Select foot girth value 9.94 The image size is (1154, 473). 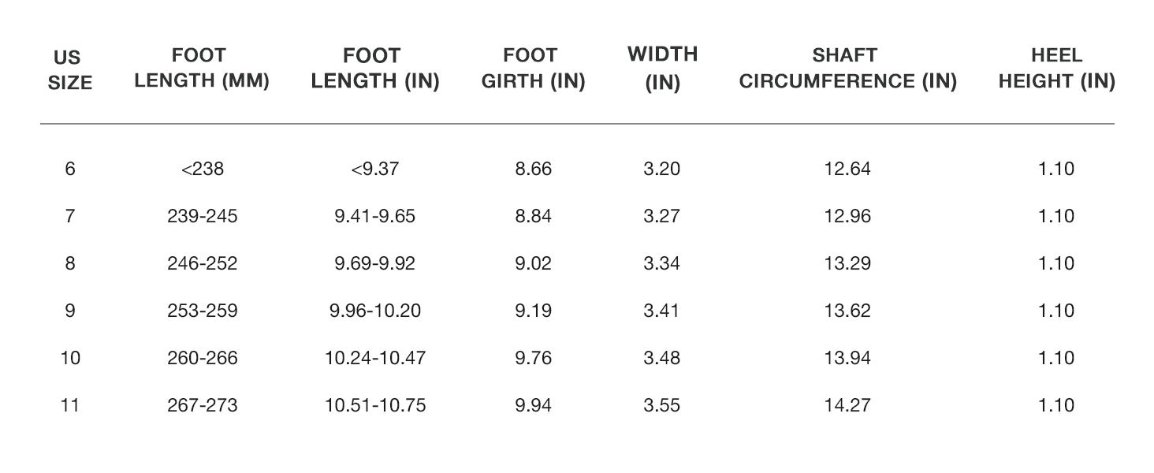[533, 405]
